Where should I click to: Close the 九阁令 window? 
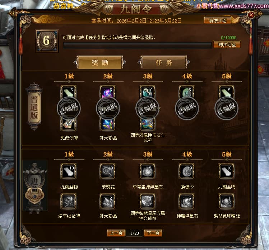click(x=251, y=15)
